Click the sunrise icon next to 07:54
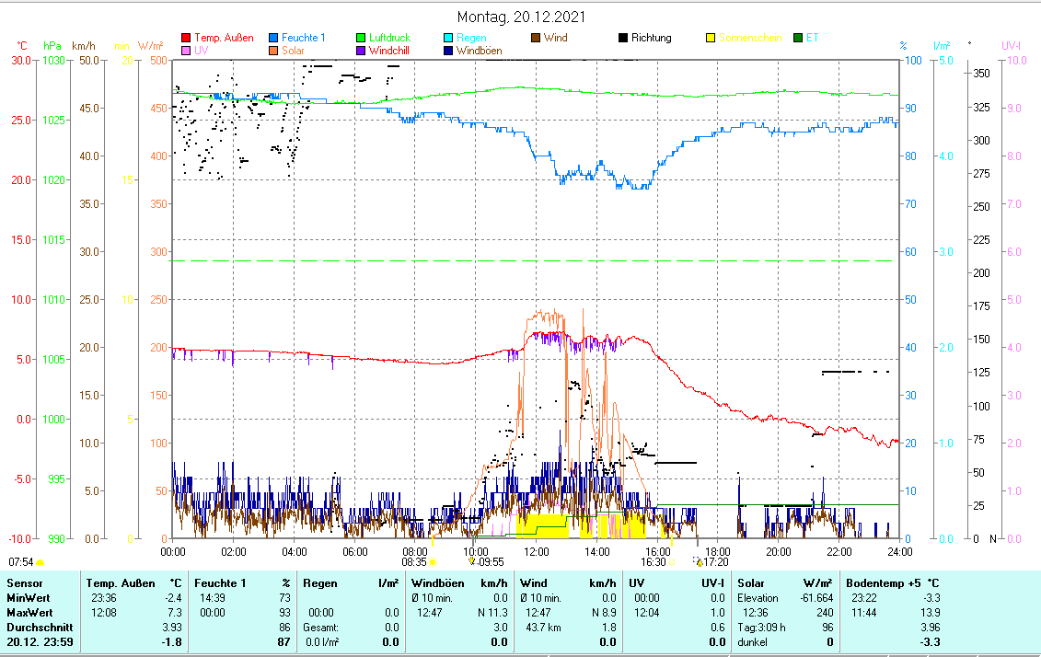 [x=40, y=561]
